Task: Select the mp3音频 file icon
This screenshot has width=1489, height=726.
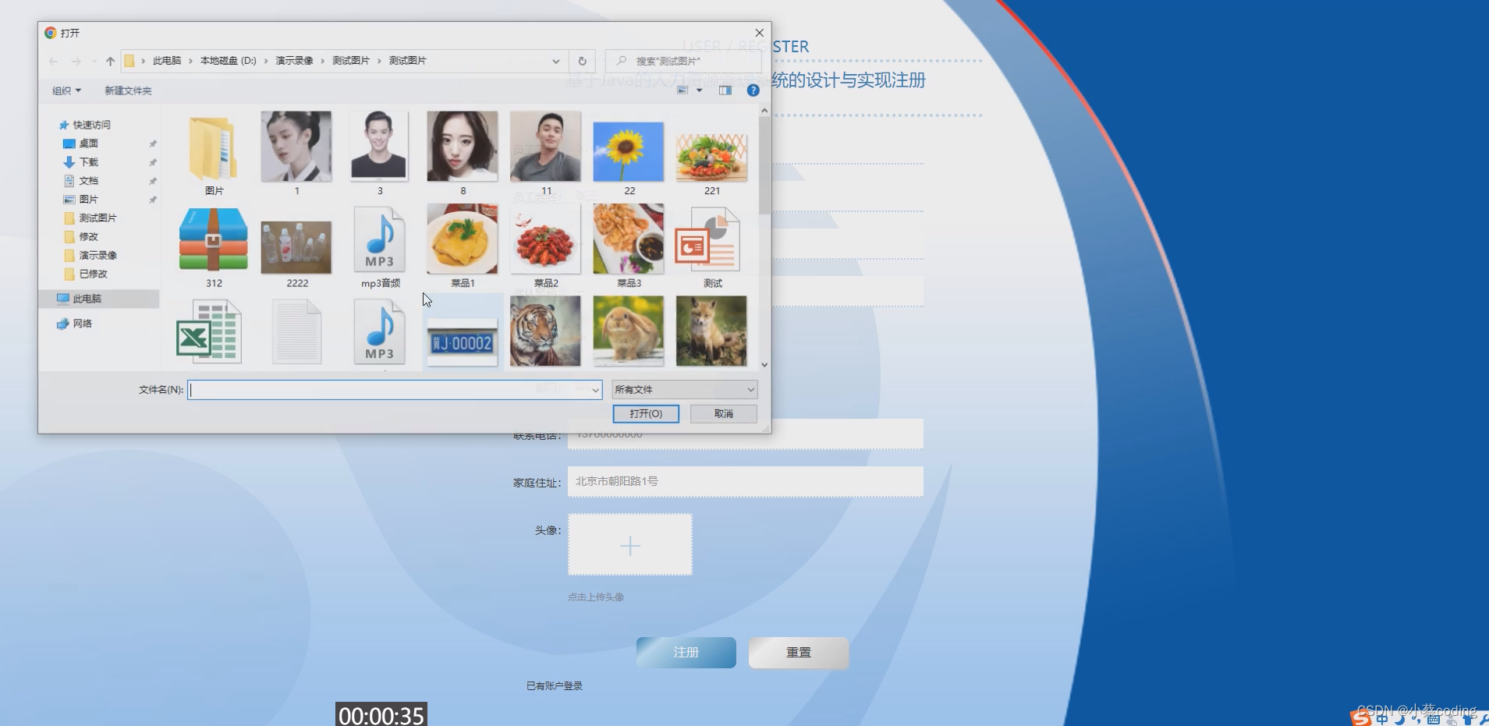Action: (x=379, y=239)
